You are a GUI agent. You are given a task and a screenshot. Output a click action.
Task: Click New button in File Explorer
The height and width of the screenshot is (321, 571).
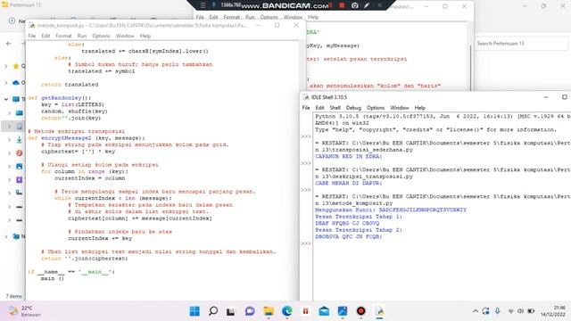pyautogui.click(x=17, y=21)
